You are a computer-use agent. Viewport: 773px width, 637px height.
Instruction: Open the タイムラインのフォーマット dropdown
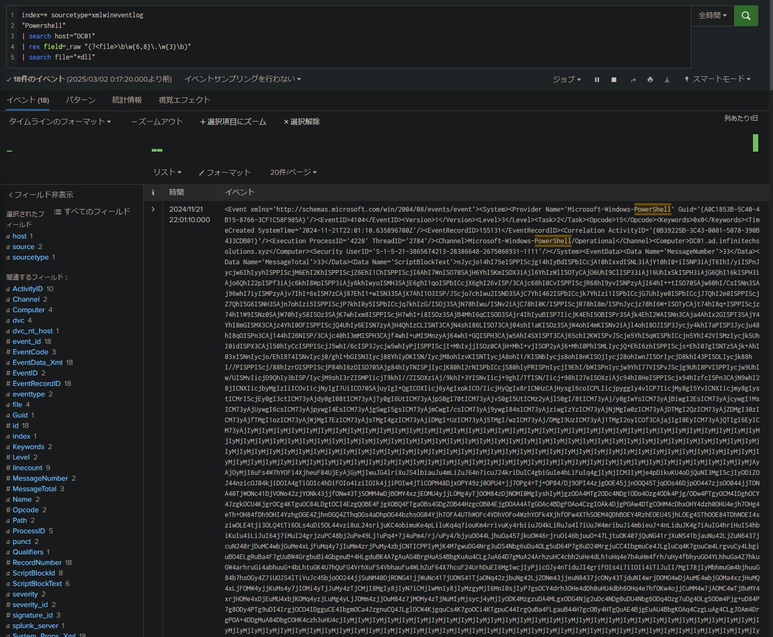click(x=60, y=122)
